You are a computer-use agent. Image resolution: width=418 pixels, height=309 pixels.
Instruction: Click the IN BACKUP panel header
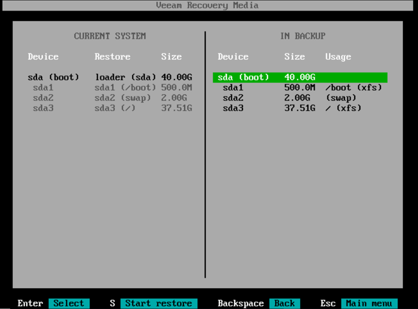[302, 36]
